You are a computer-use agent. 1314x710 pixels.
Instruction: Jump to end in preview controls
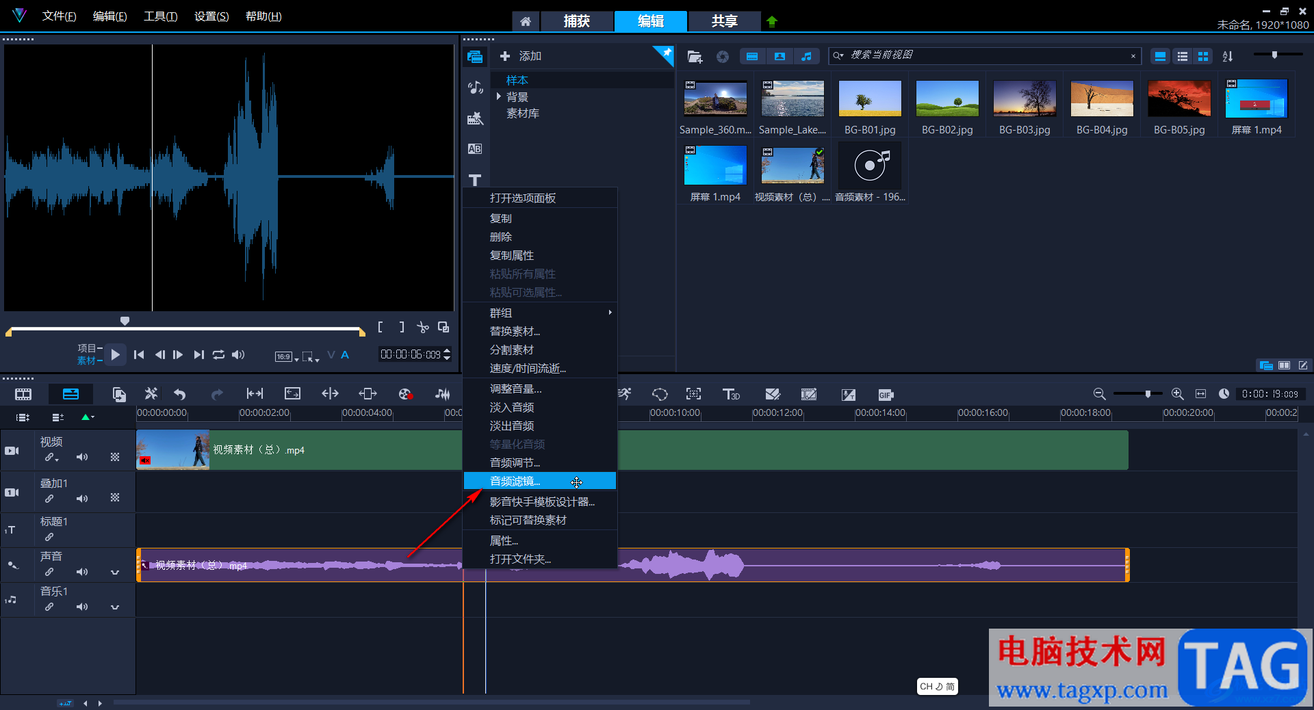[198, 355]
